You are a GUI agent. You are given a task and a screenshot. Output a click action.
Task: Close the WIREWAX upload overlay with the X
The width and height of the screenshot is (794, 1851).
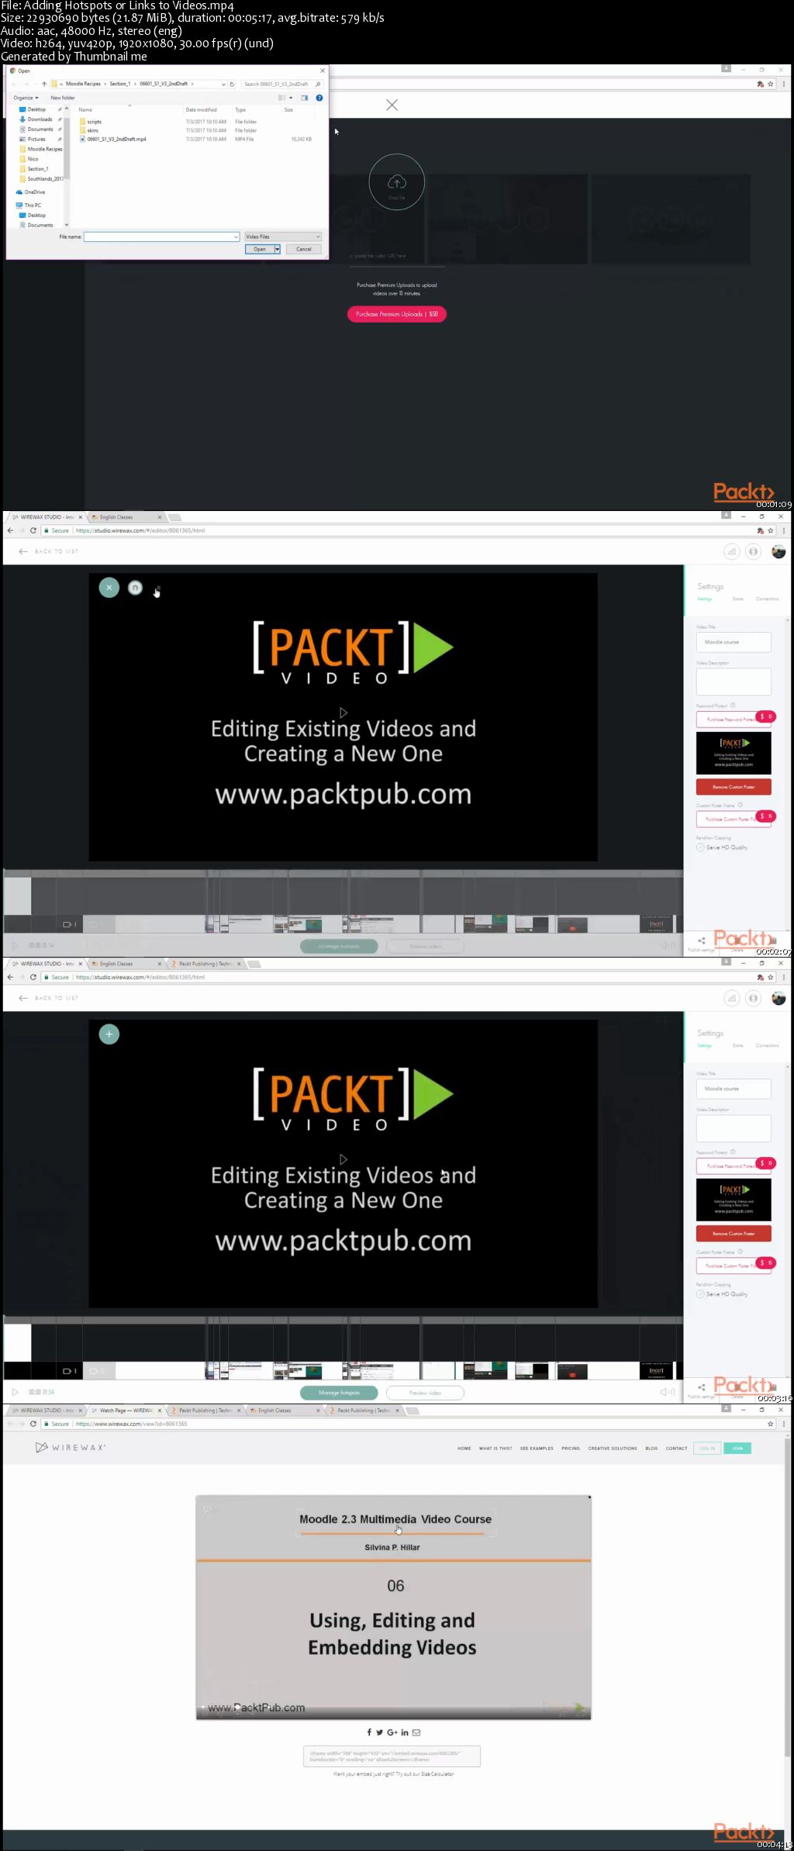click(x=392, y=105)
